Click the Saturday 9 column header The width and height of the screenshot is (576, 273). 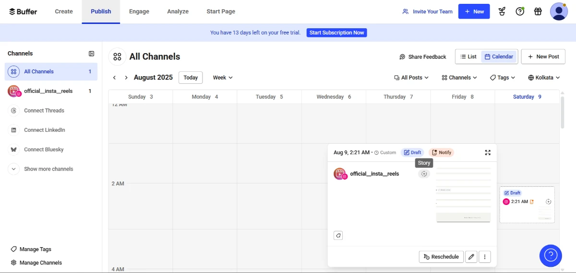(527, 97)
